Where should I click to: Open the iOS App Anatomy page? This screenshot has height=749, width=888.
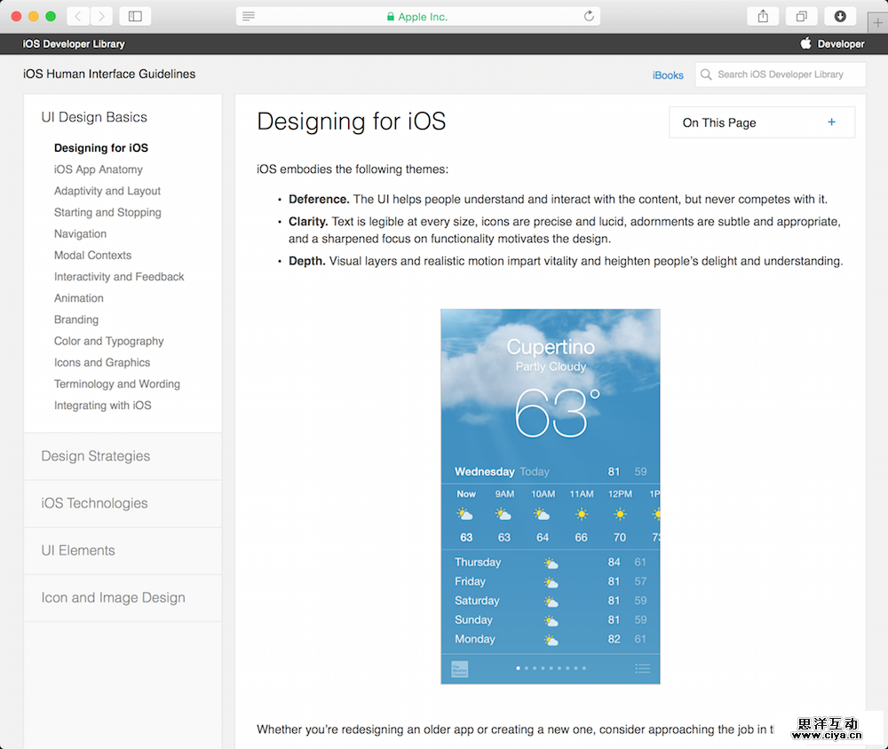pos(98,170)
